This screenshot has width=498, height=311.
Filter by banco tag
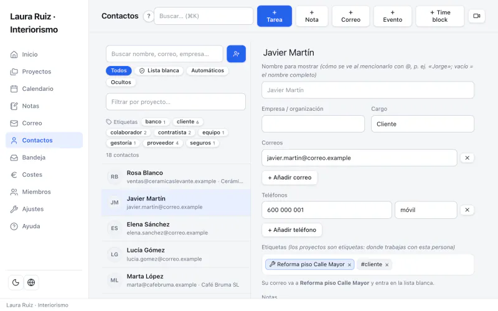[155, 122]
